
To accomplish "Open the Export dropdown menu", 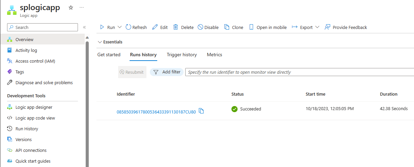I will pyautogui.click(x=306, y=27).
